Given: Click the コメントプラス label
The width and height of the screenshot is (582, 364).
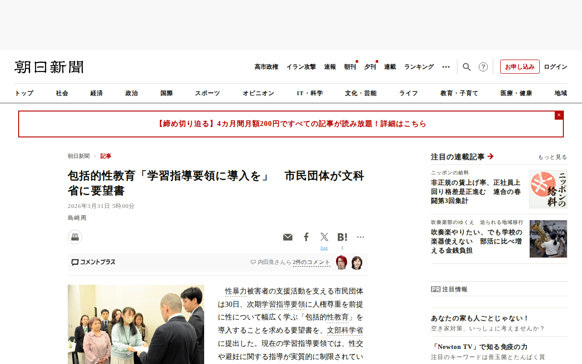Looking at the screenshot, I should point(98,262).
